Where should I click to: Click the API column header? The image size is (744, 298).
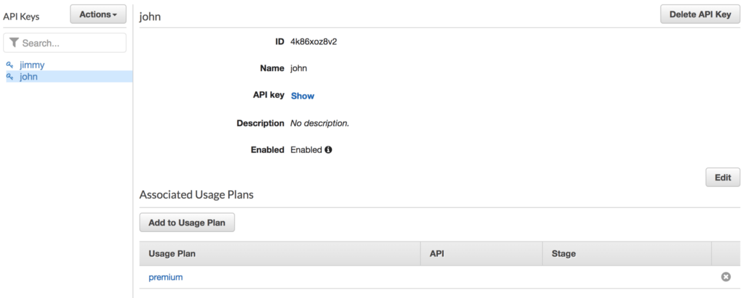437,253
